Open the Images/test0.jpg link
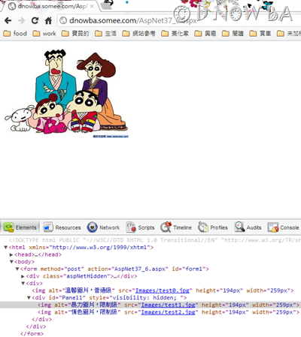This screenshot has height=337, width=301. coord(163,290)
